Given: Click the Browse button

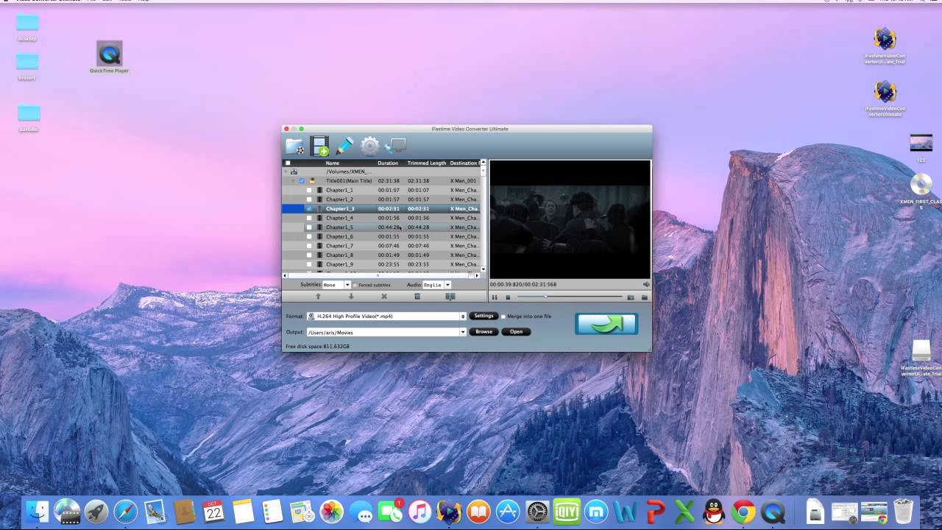Looking at the screenshot, I should (x=484, y=332).
